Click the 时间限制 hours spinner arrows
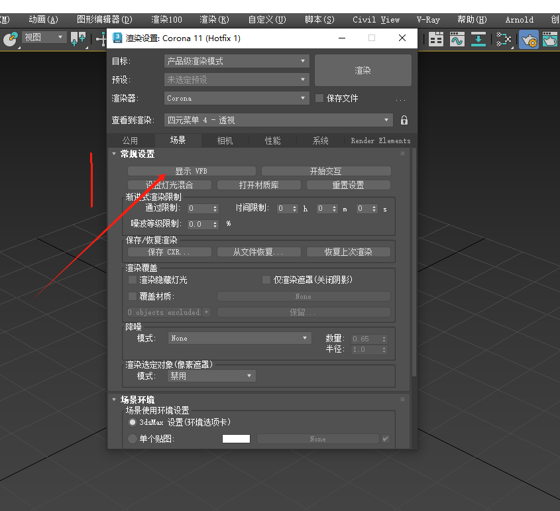 (x=295, y=209)
